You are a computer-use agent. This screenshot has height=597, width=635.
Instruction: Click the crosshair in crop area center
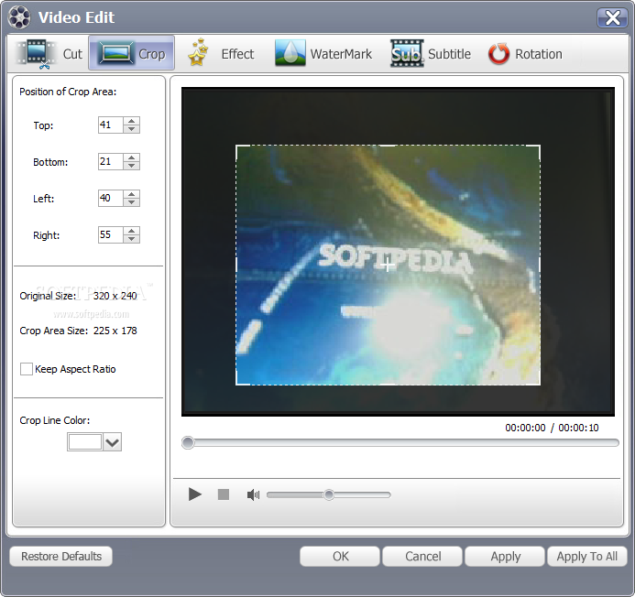[x=388, y=266]
